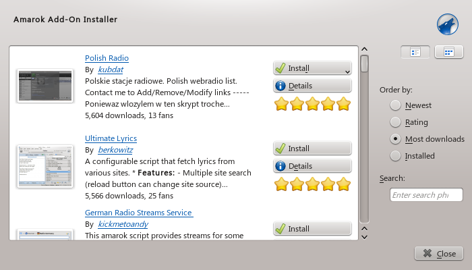Show details for Polish Radio
Screen dimensions: 472x270
tap(312, 86)
